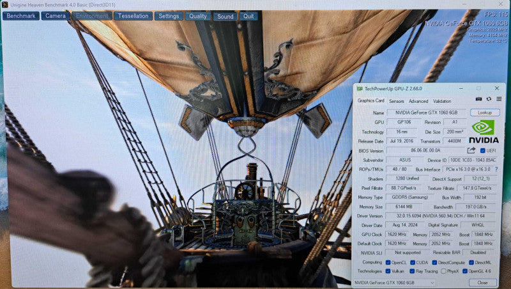Click the Quit button in Heaven
This screenshot has height=289, width=511.
point(248,16)
